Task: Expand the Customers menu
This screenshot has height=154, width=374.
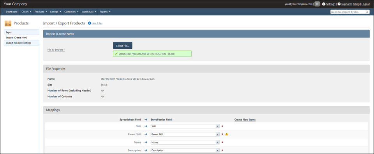Action: 71,12
